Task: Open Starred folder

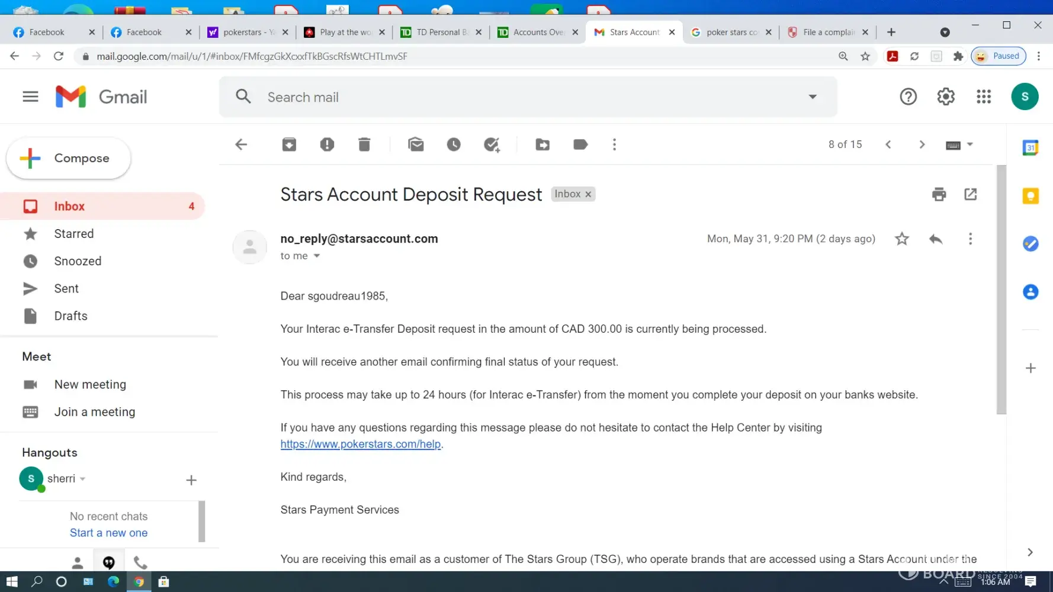Action: click(102, 234)
